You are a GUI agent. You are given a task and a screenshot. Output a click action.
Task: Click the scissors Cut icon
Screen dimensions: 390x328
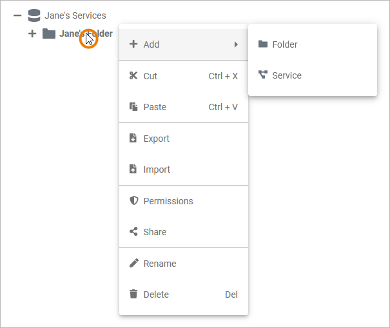click(x=133, y=76)
